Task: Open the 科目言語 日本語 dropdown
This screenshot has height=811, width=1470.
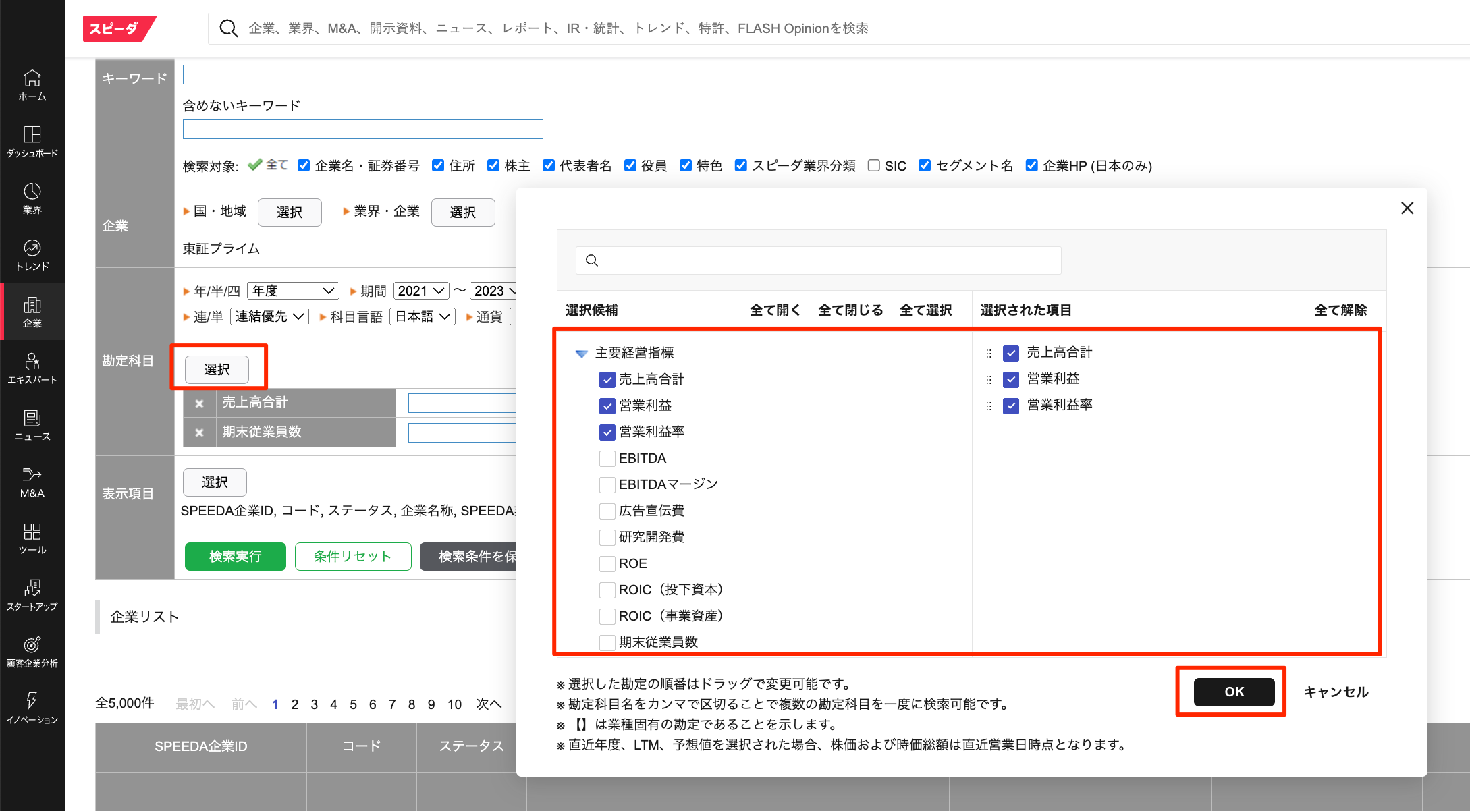Action: click(423, 316)
